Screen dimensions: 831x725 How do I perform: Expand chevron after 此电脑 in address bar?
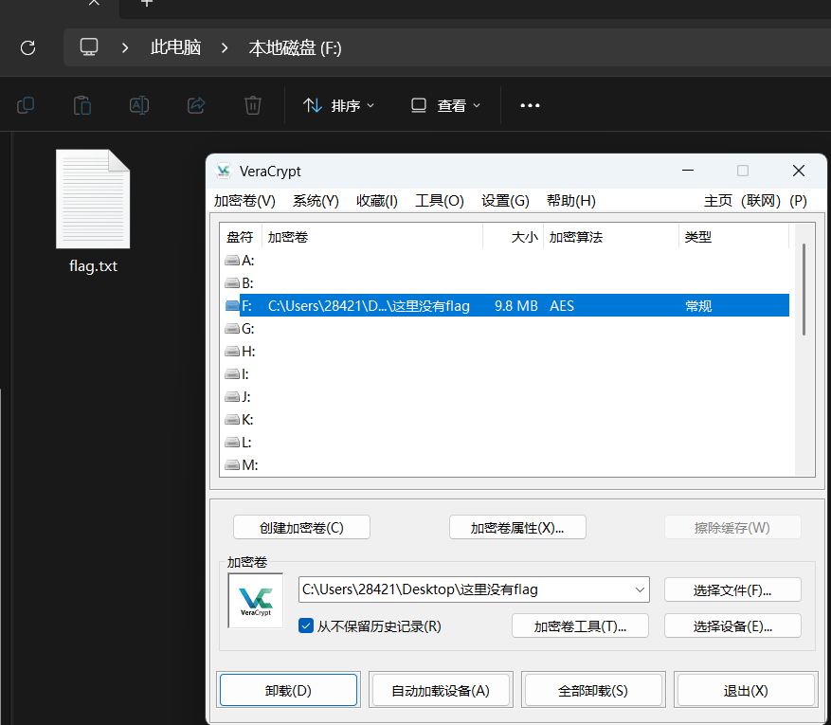225,47
